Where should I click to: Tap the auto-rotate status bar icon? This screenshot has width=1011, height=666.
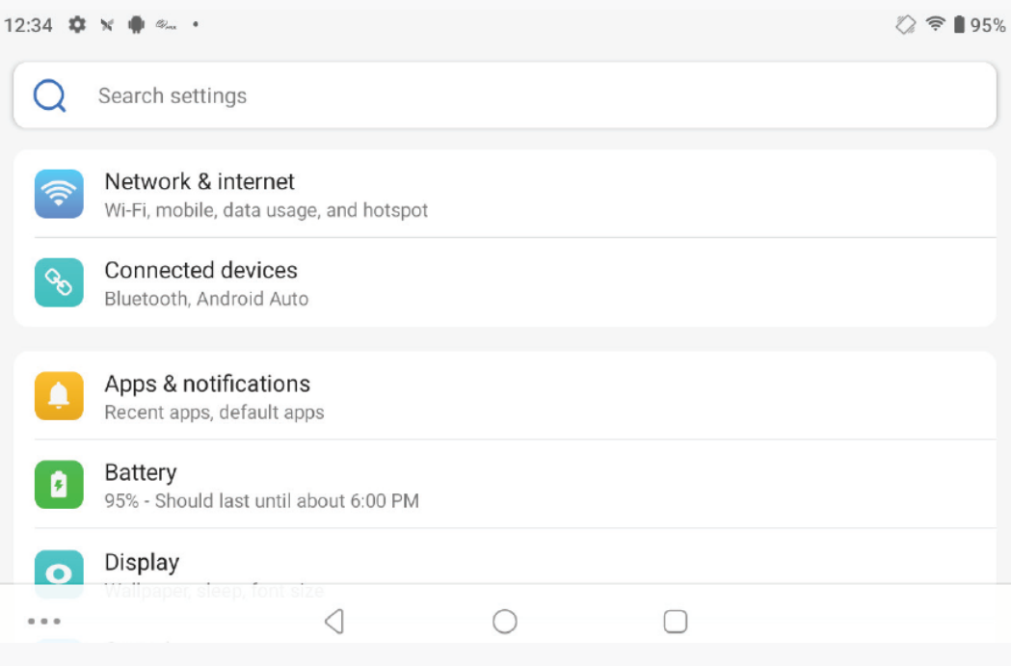(x=905, y=25)
